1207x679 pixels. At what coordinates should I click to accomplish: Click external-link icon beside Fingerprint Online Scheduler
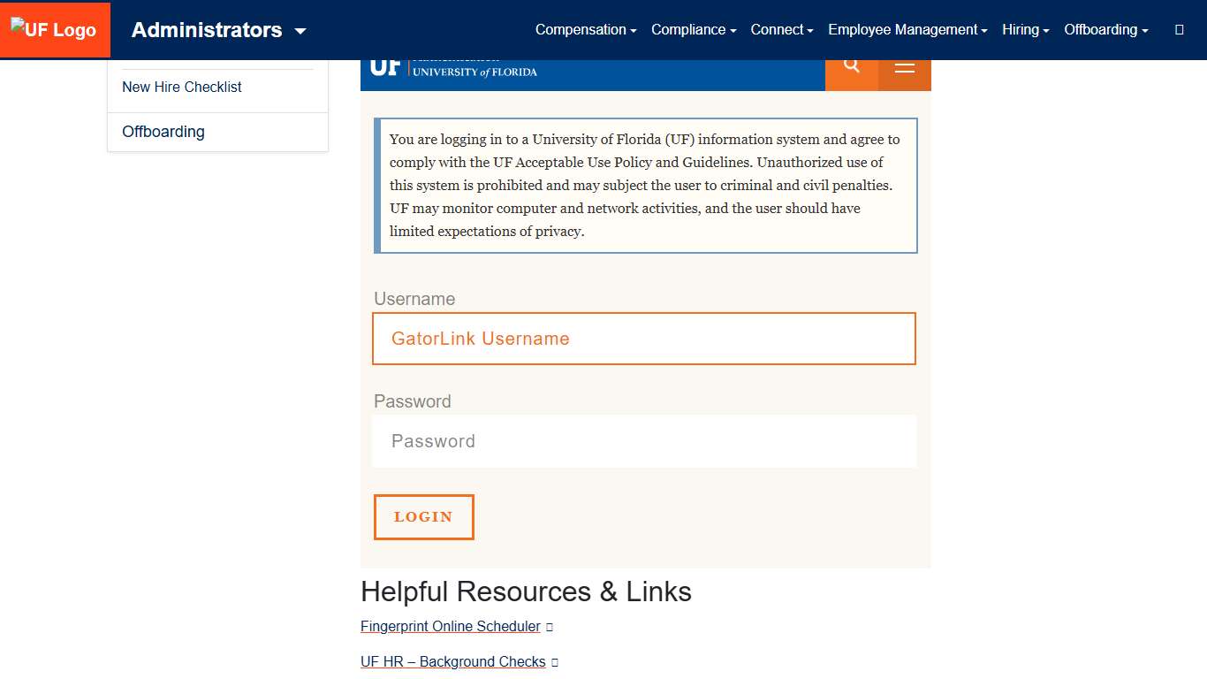click(550, 627)
